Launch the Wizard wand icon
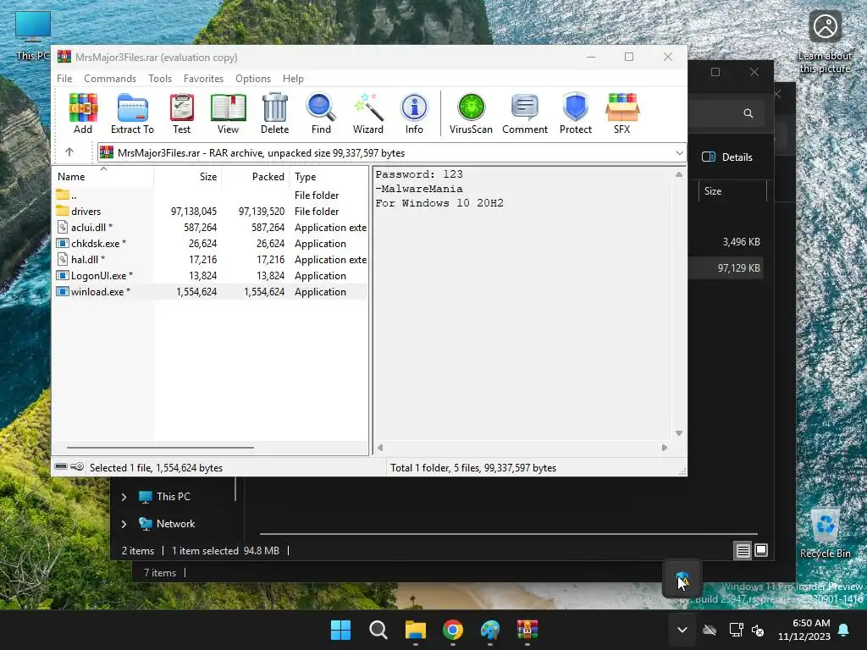 (367, 113)
